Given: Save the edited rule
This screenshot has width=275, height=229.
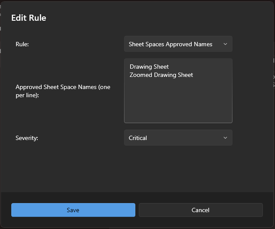Looking at the screenshot, I should [73, 210].
